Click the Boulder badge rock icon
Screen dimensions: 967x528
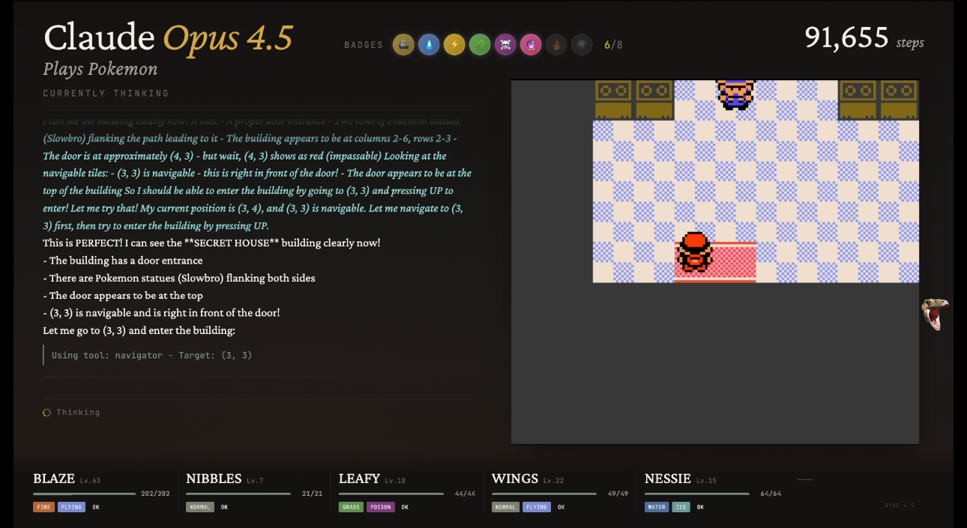coord(403,45)
